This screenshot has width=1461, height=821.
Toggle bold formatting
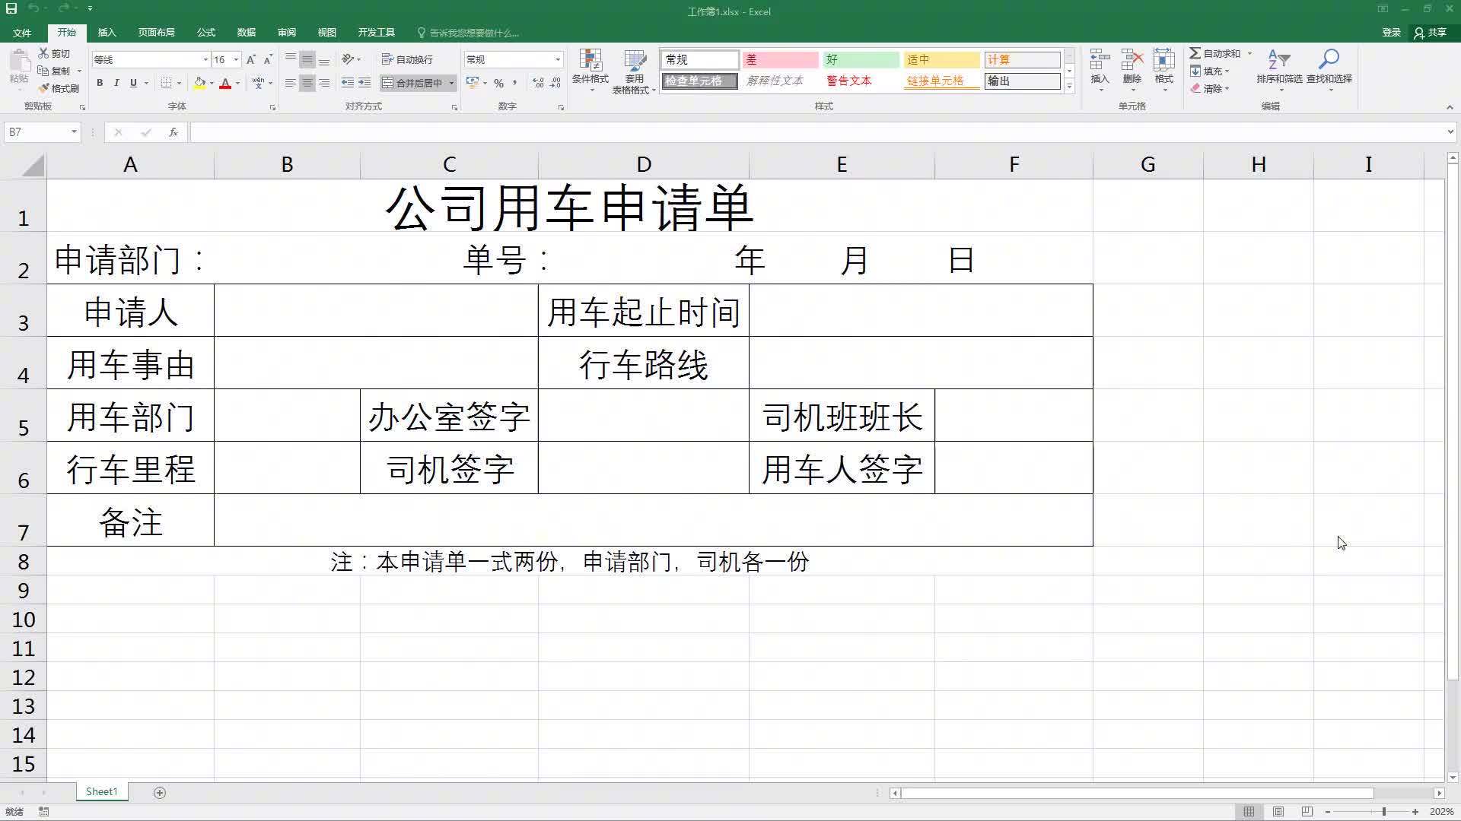(99, 83)
